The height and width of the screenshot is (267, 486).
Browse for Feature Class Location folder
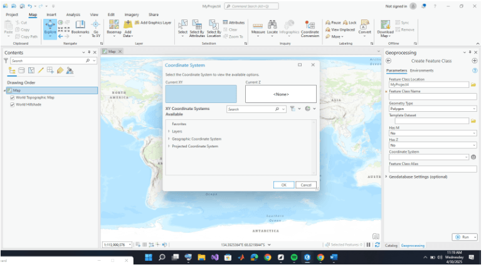(473, 84)
